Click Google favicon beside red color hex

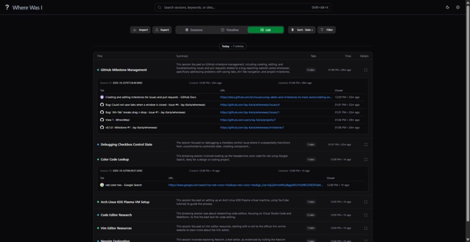coord(102,185)
